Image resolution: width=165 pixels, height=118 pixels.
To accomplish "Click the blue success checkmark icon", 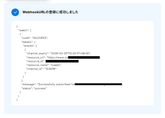I will point(15,12).
